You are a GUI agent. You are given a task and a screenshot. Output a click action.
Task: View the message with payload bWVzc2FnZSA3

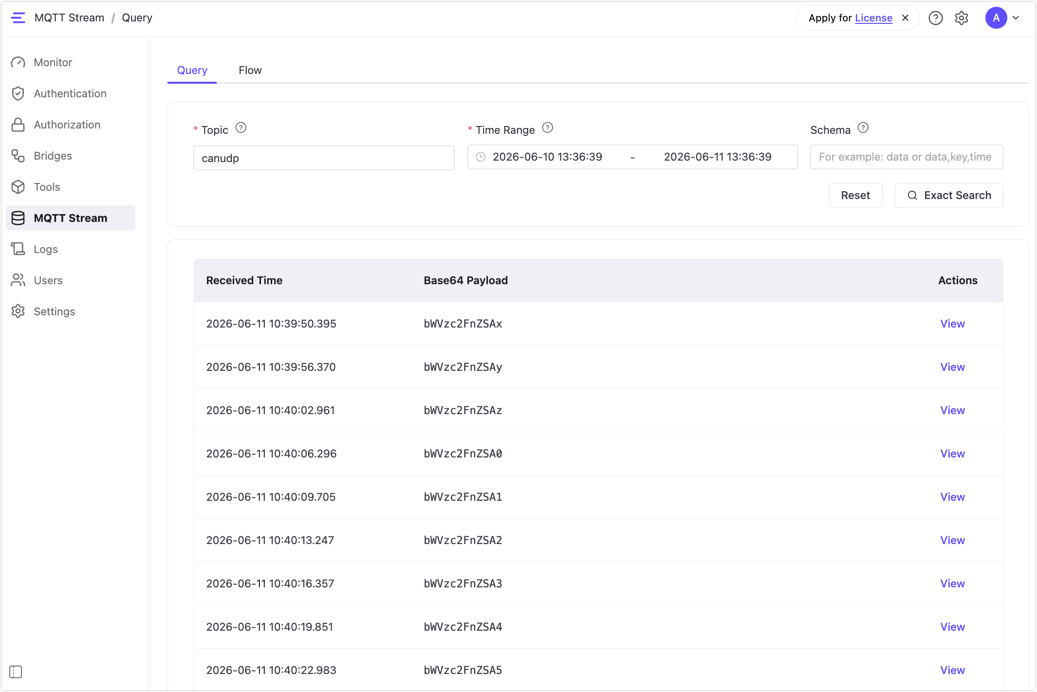[952, 583]
